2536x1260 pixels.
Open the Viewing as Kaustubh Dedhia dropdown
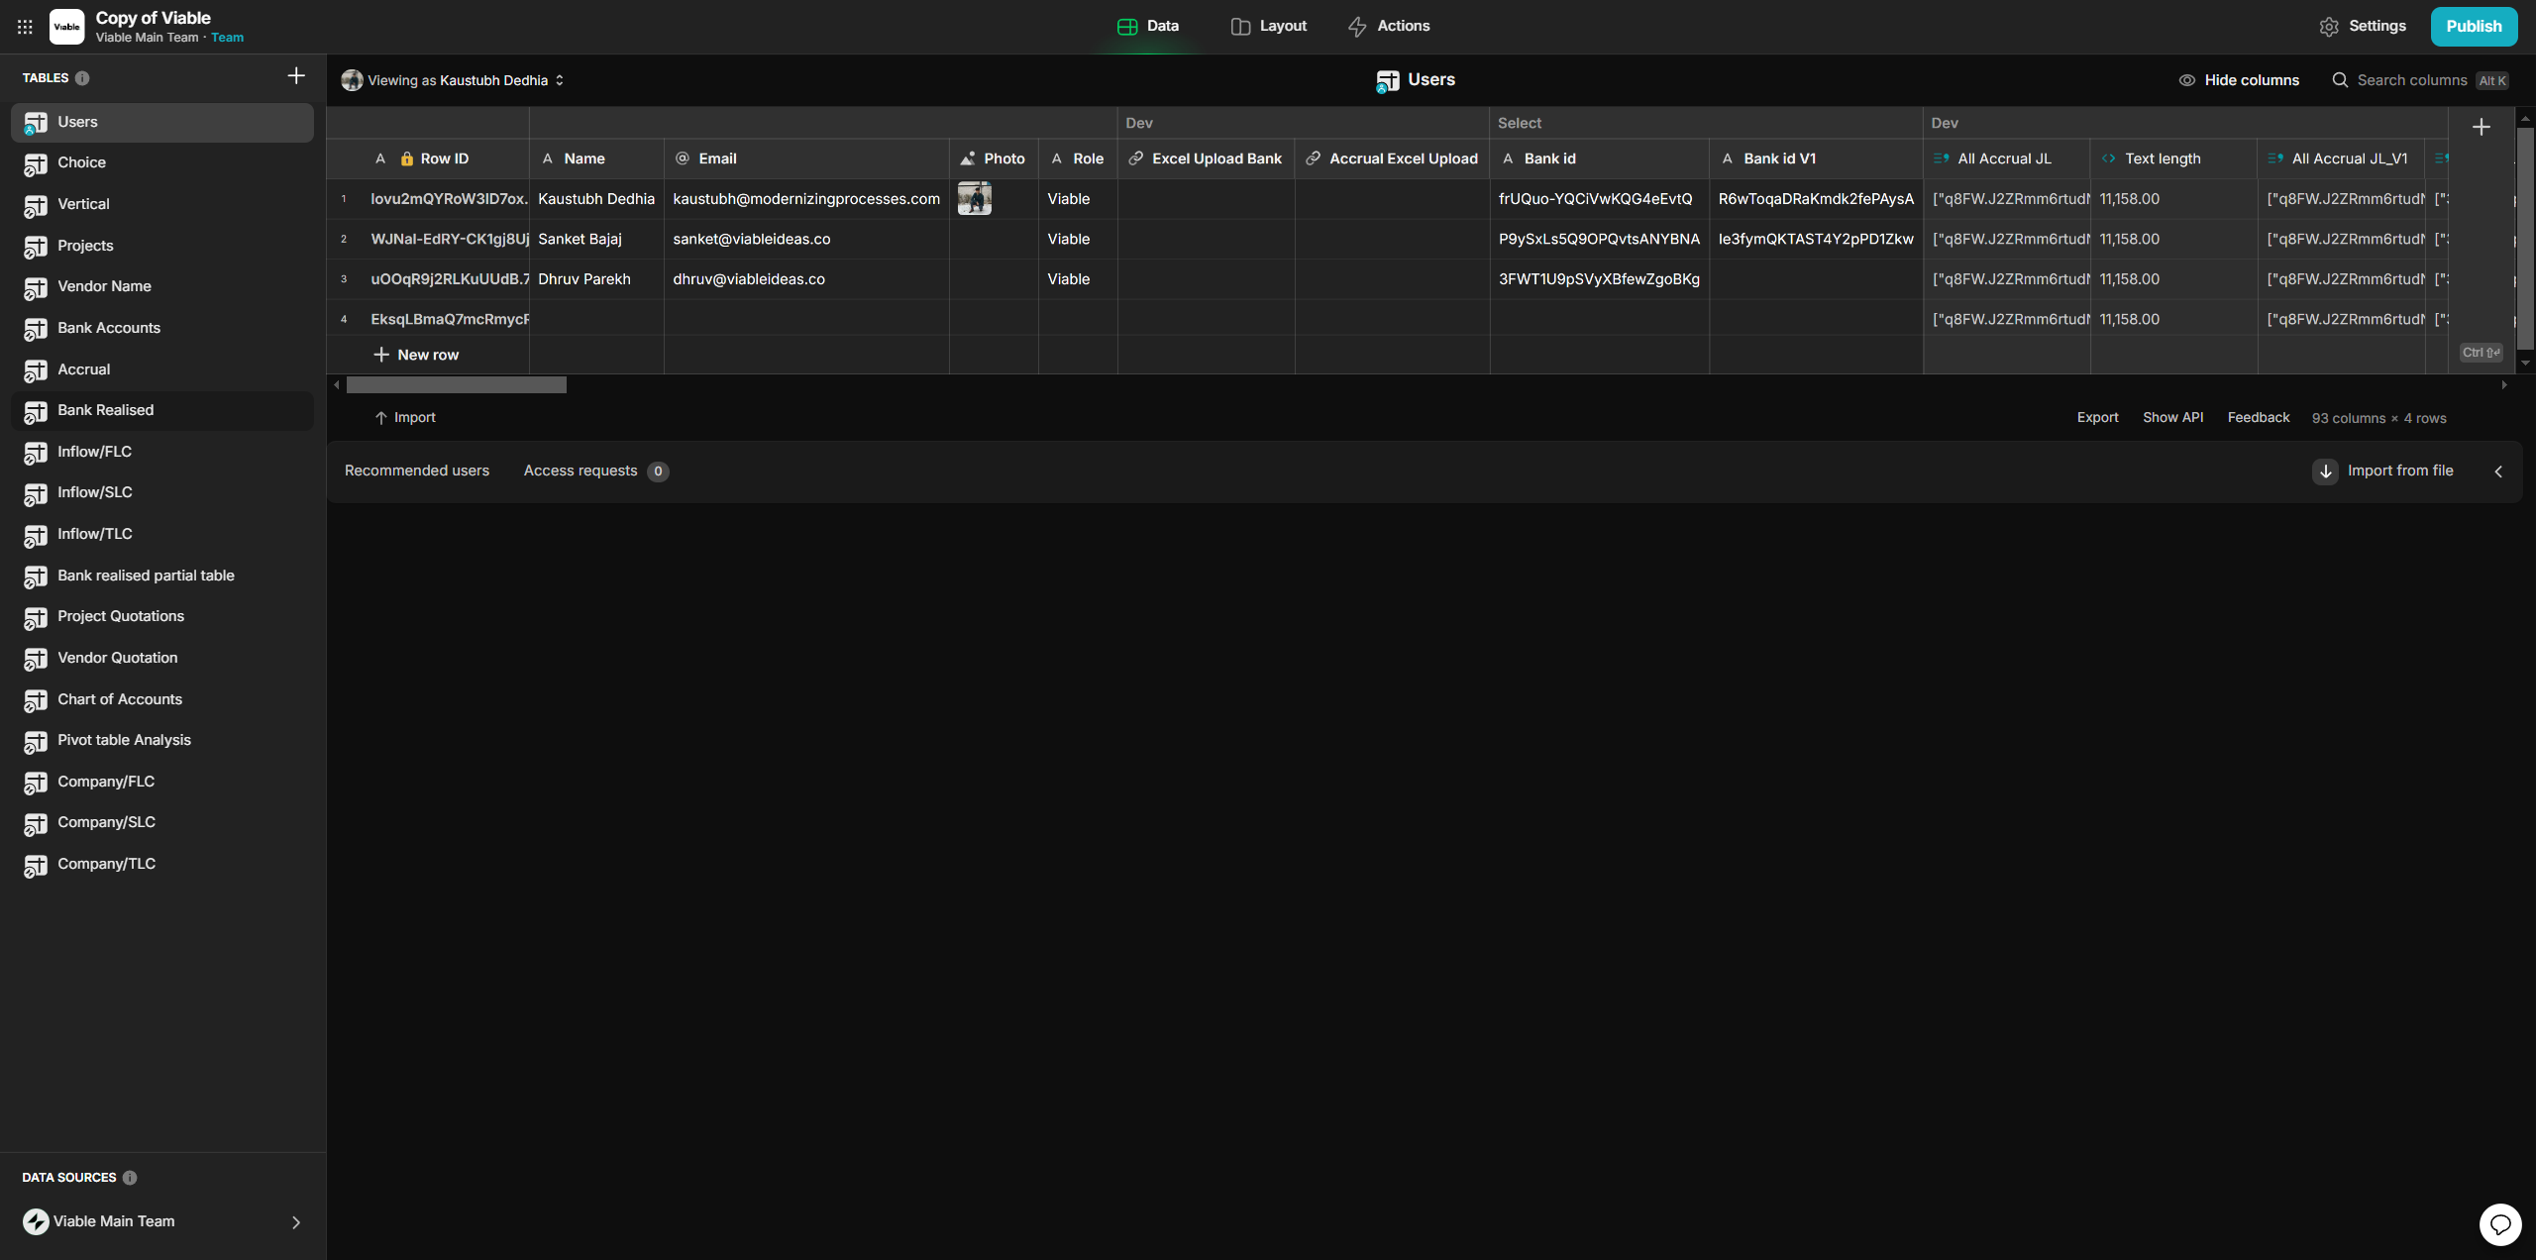click(x=454, y=80)
